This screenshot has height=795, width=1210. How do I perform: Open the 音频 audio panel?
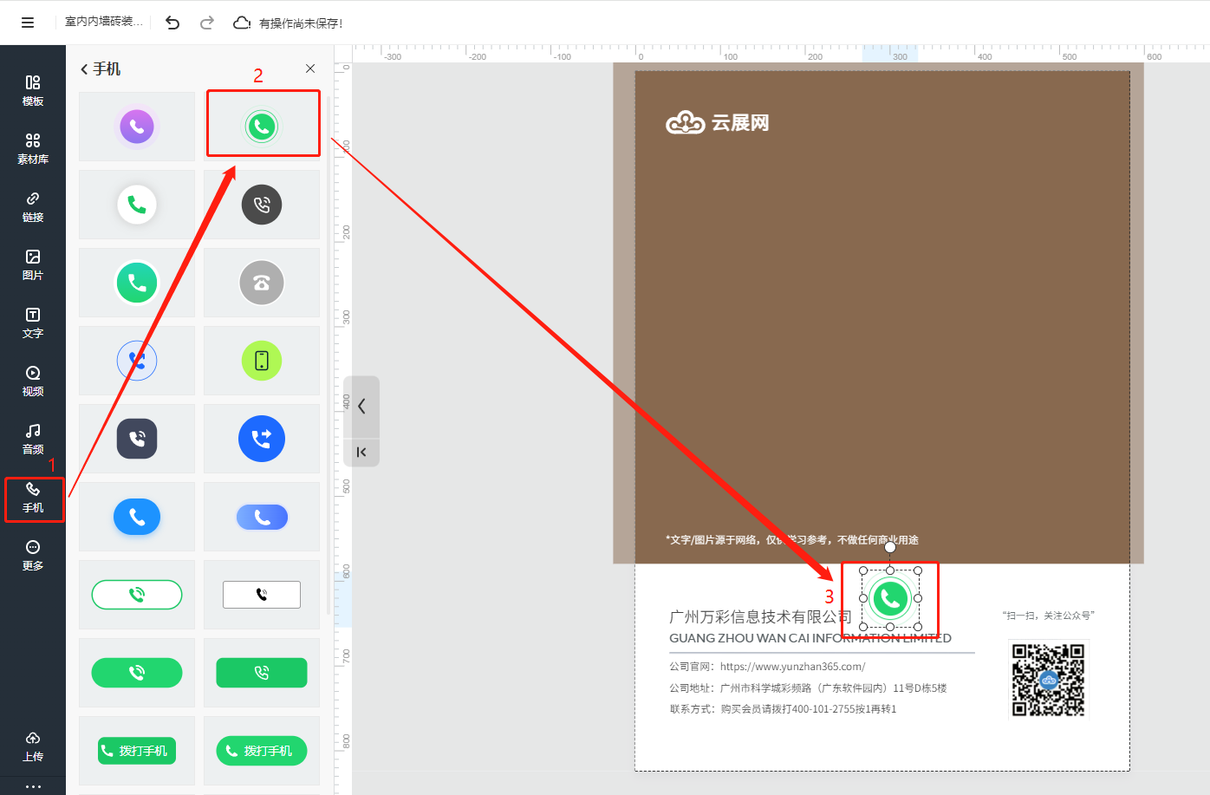(x=33, y=439)
